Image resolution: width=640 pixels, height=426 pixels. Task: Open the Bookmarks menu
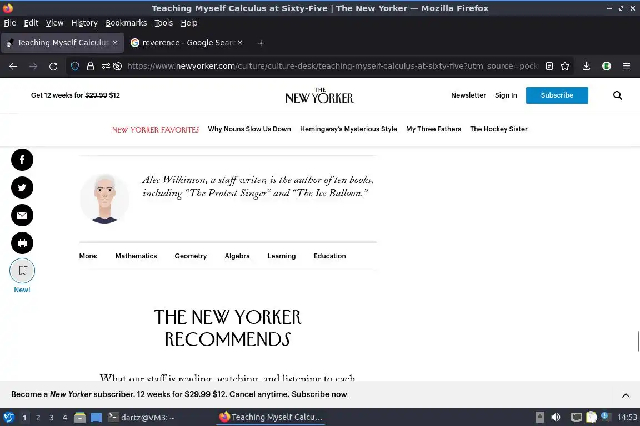tap(126, 23)
